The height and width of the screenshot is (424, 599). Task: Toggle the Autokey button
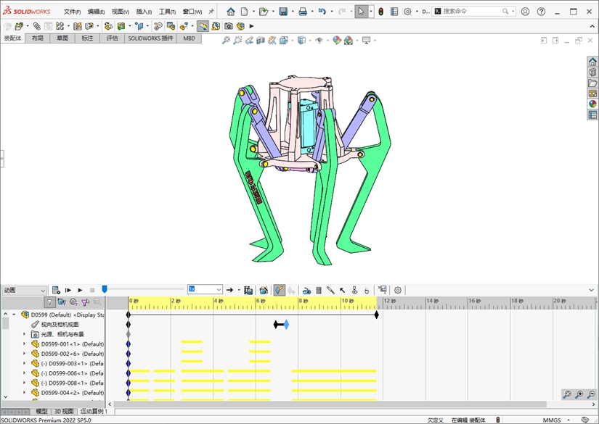tap(280, 290)
